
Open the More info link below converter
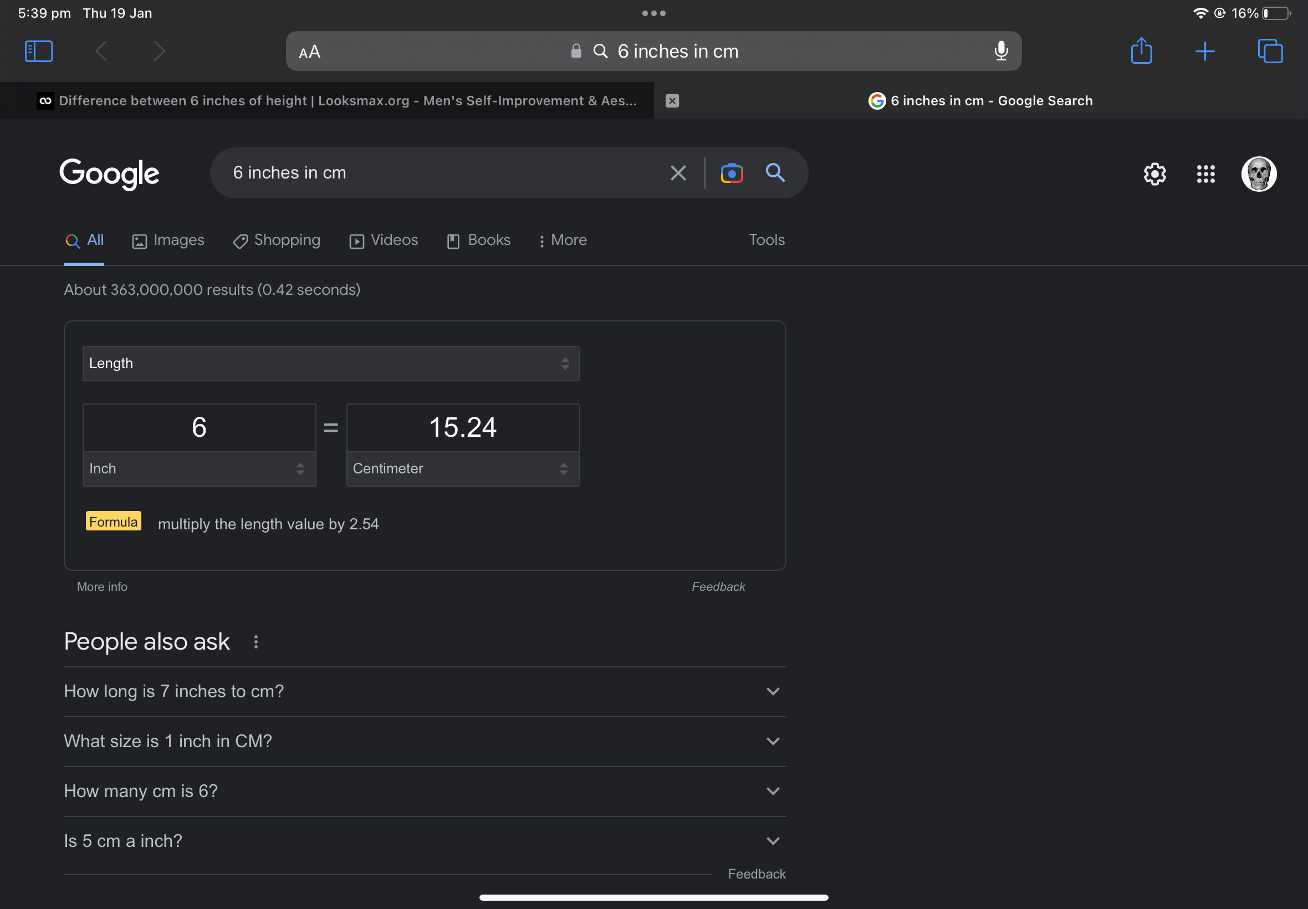102,586
